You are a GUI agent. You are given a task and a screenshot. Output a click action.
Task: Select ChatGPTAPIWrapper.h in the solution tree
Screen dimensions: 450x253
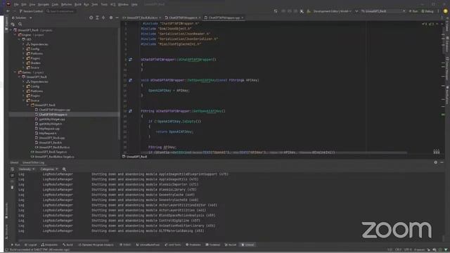(53, 115)
